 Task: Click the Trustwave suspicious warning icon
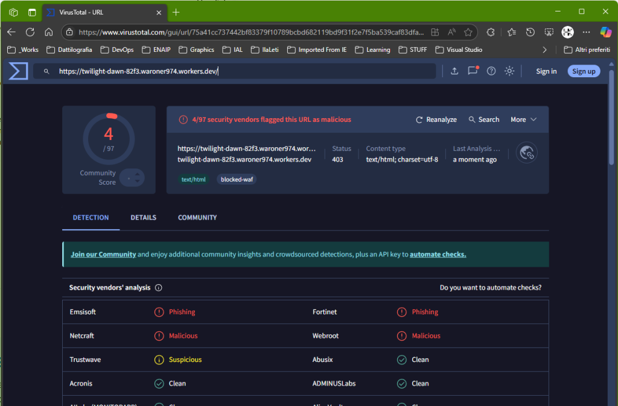[159, 360]
